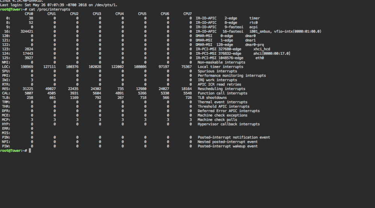Screen dimensions: 375x208
Task: Click the value 324421 in IRQ 16 row
Action: tap(27, 31)
